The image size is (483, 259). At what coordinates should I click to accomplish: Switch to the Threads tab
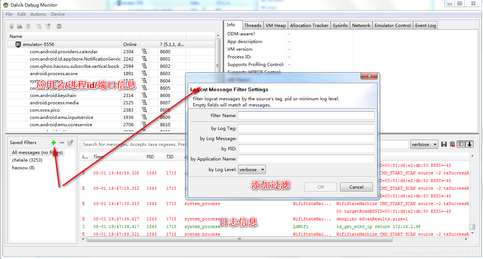pos(253,26)
